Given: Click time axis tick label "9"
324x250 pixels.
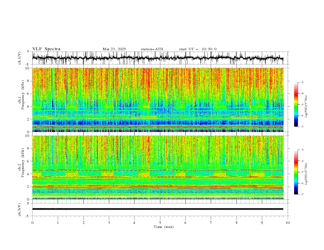Looking at the screenshot, I should 262,223.
